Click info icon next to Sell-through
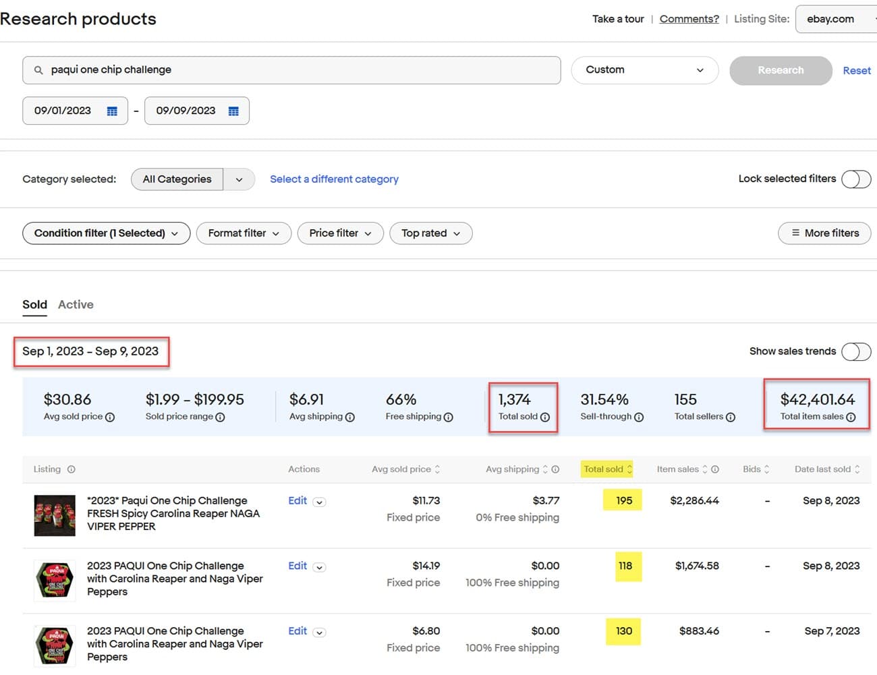The image size is (877, 675). [x=638, y=417]
